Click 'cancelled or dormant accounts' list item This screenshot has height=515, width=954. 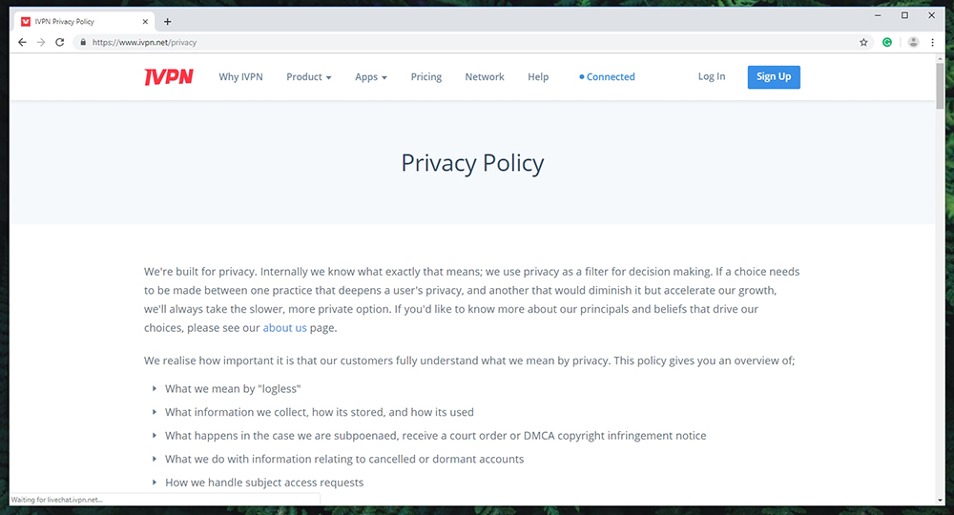tap(344, 459)
